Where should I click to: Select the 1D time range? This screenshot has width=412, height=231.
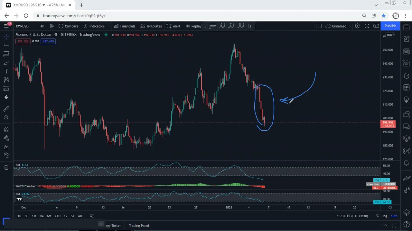click(19, 216)
